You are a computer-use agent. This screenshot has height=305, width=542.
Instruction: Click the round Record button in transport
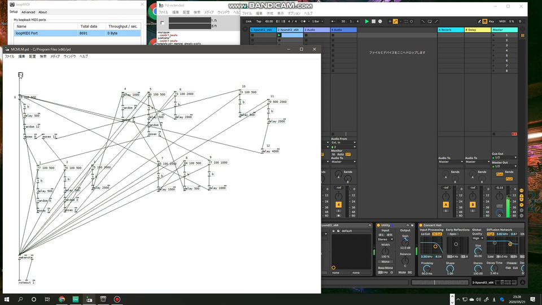coord(380,21)
